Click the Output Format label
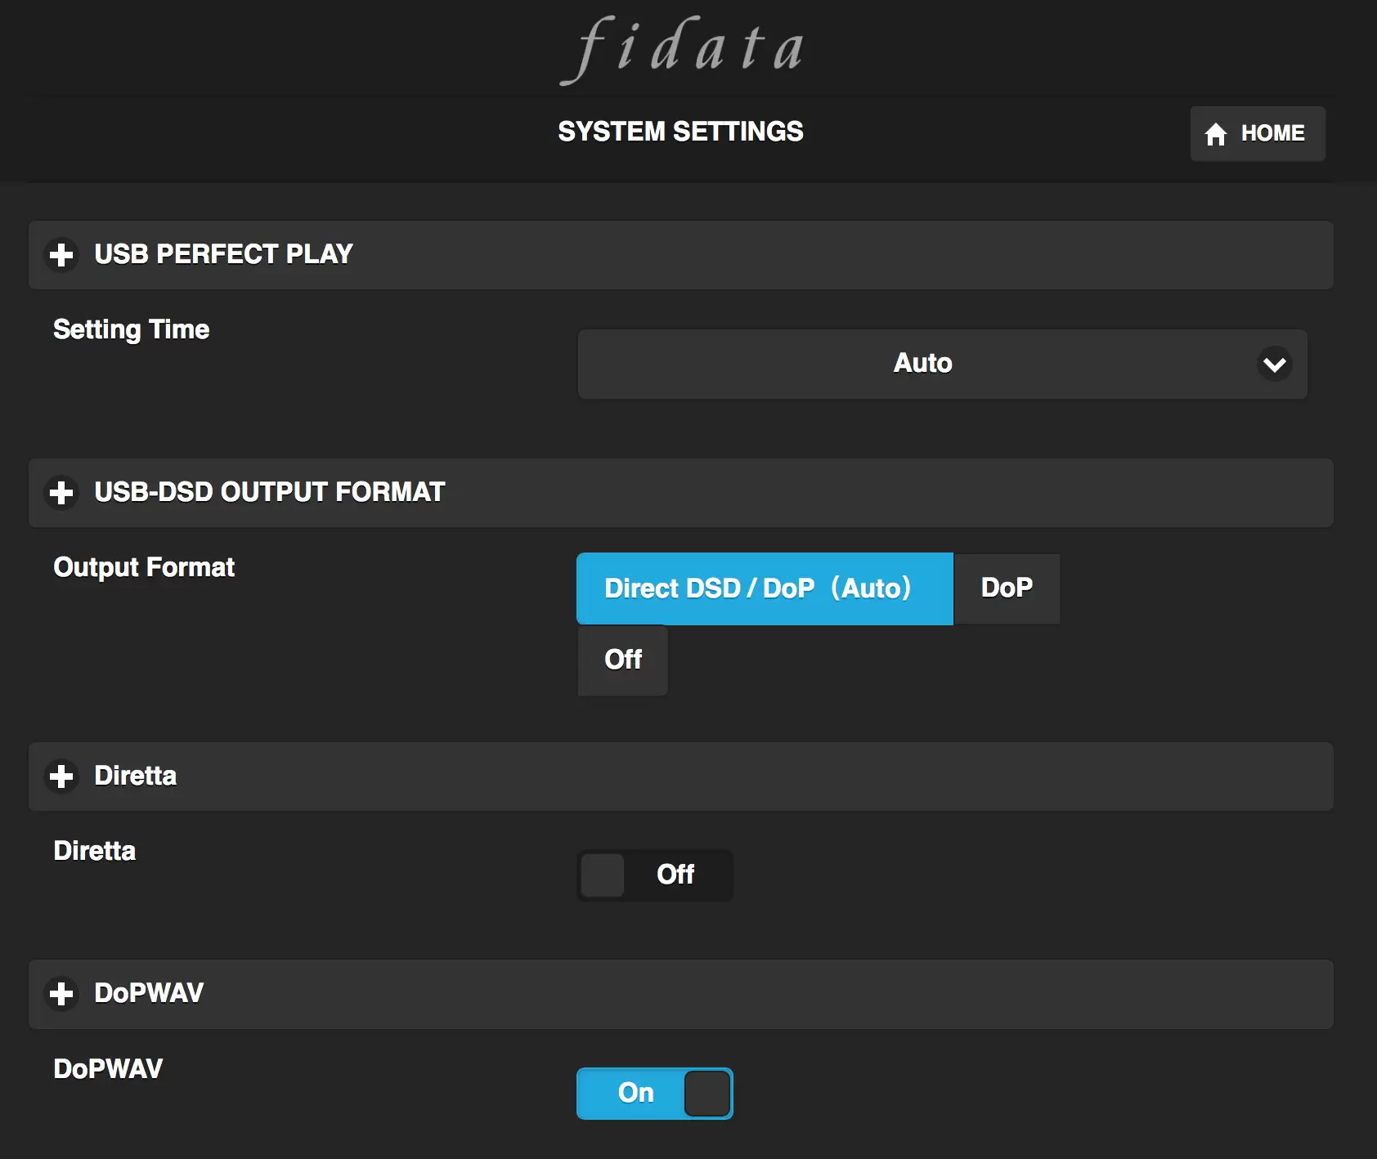Image resolution: width=1377 pixels, height=1159 pixels. [x=144, y=567]
